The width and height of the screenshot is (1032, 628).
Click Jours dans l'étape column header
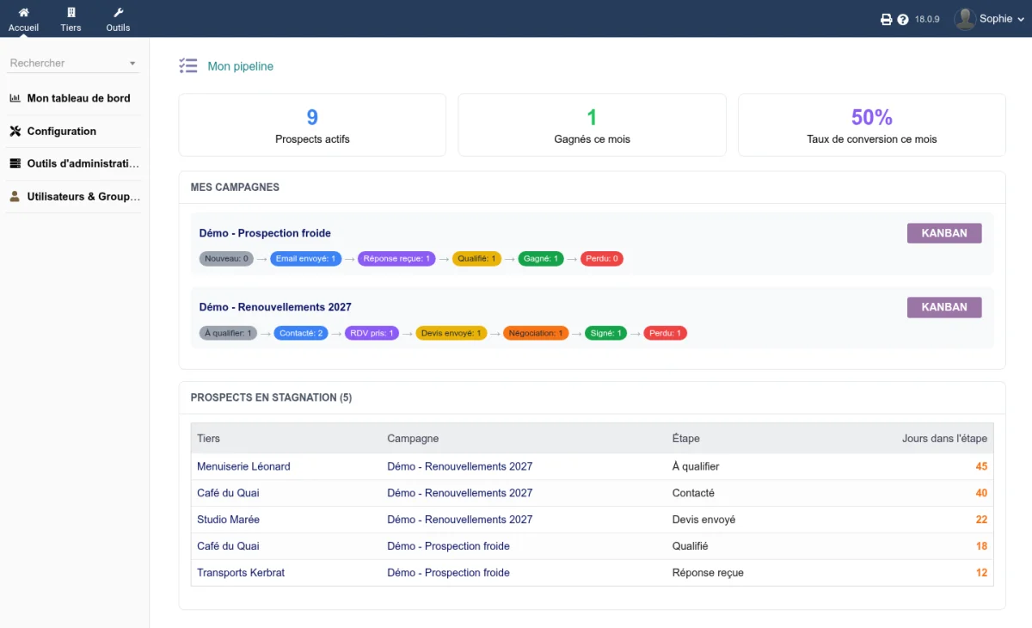tap(944, 439)
